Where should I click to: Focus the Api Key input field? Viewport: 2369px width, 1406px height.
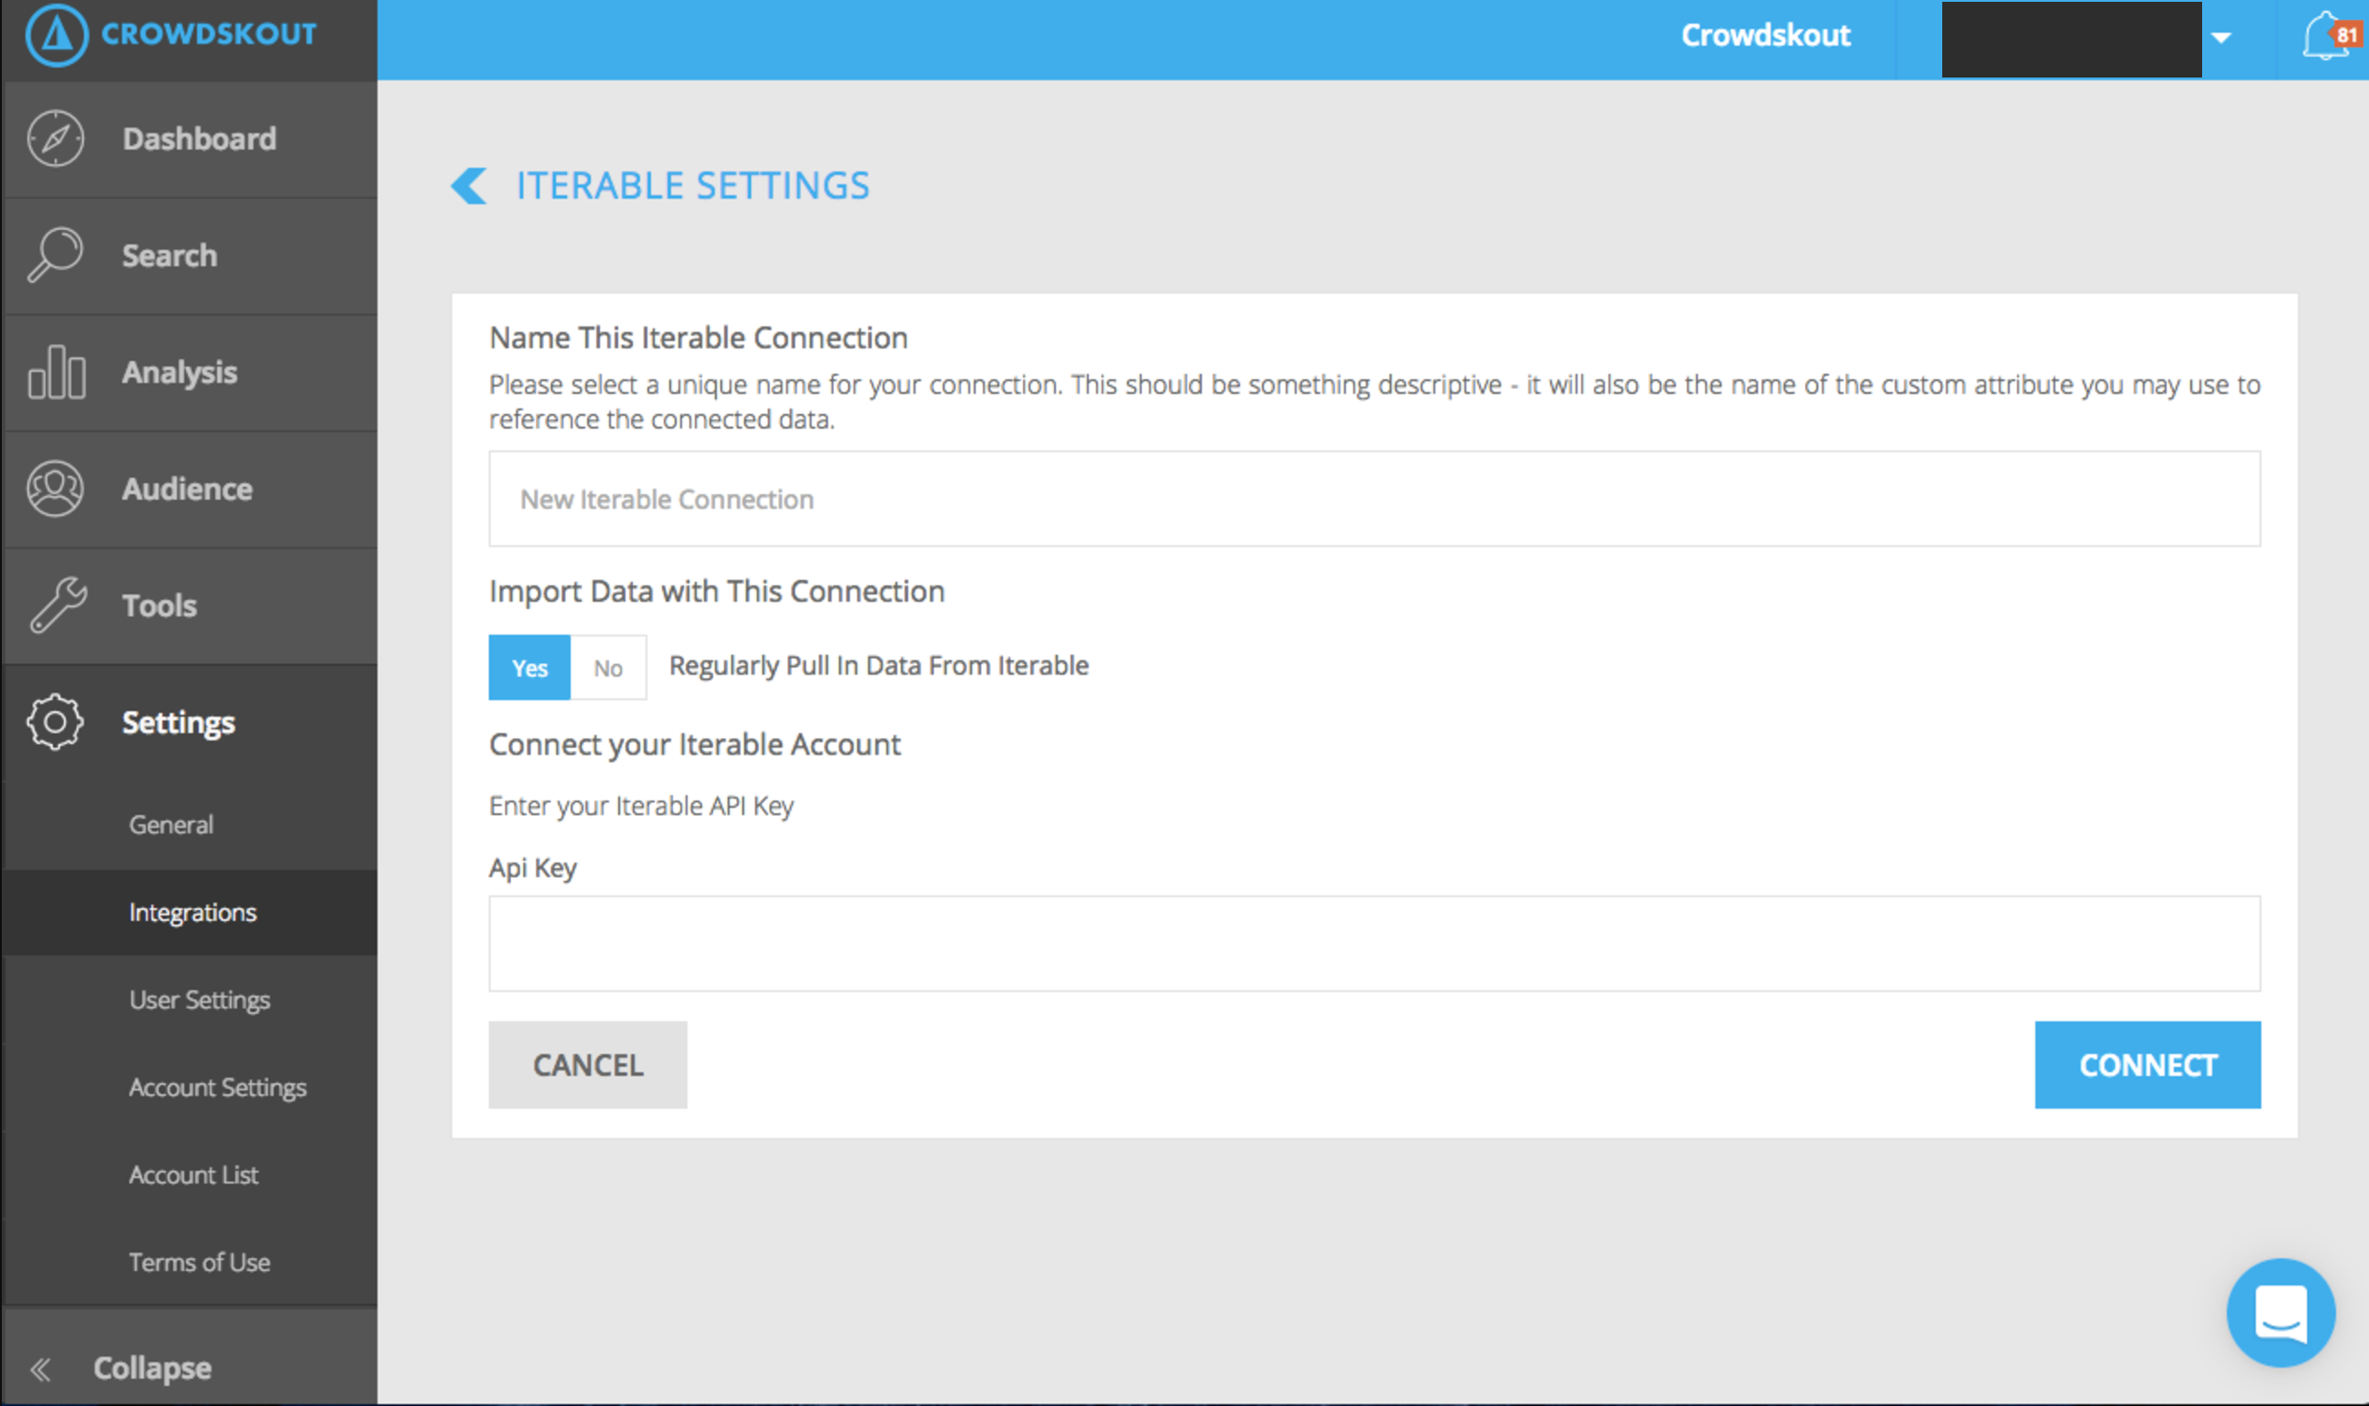coord(1374,944)
